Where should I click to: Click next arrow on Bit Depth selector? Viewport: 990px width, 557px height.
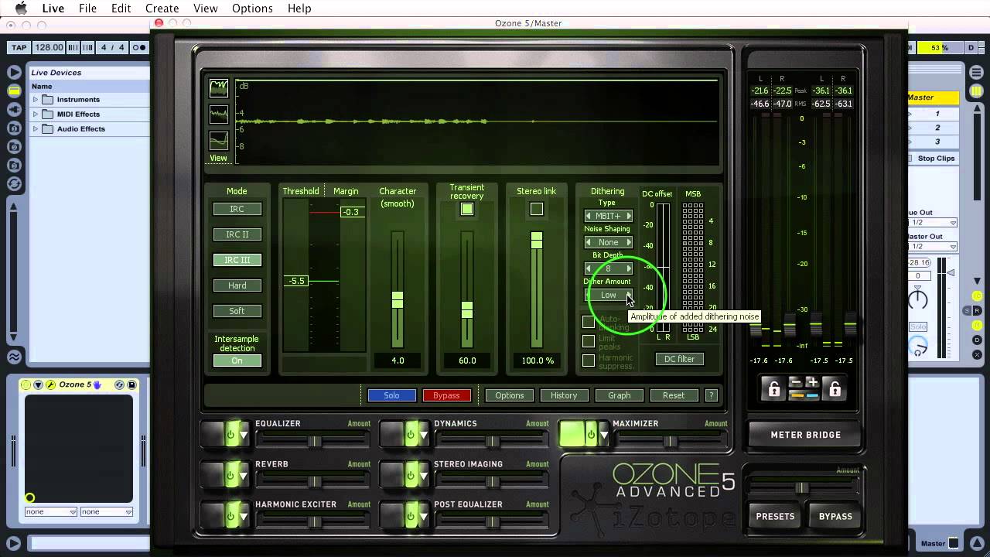coord(629,268)
